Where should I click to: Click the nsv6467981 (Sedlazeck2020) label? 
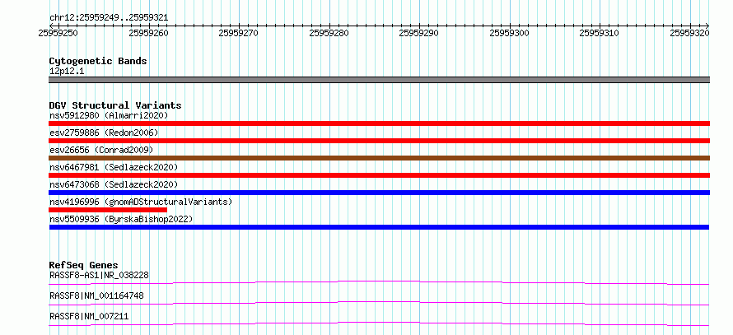[114, 167]
